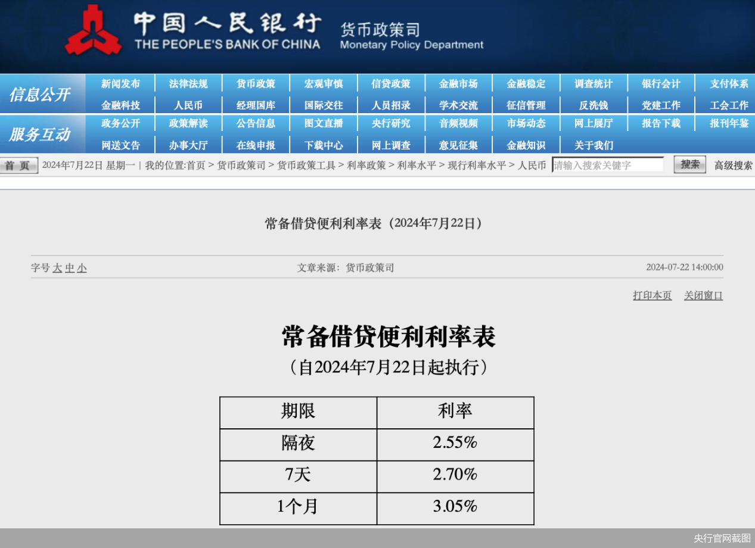
Task: Click the 隔夜 term cell
Action: [298, 444]
